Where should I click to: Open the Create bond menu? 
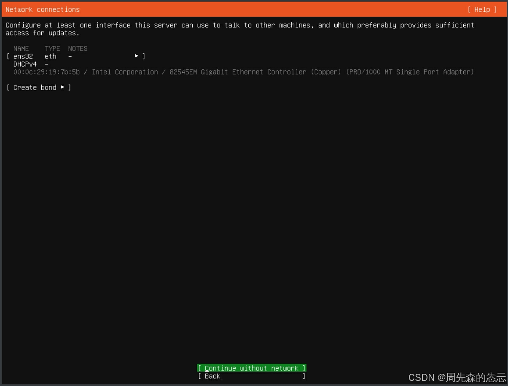coord(39,88)
